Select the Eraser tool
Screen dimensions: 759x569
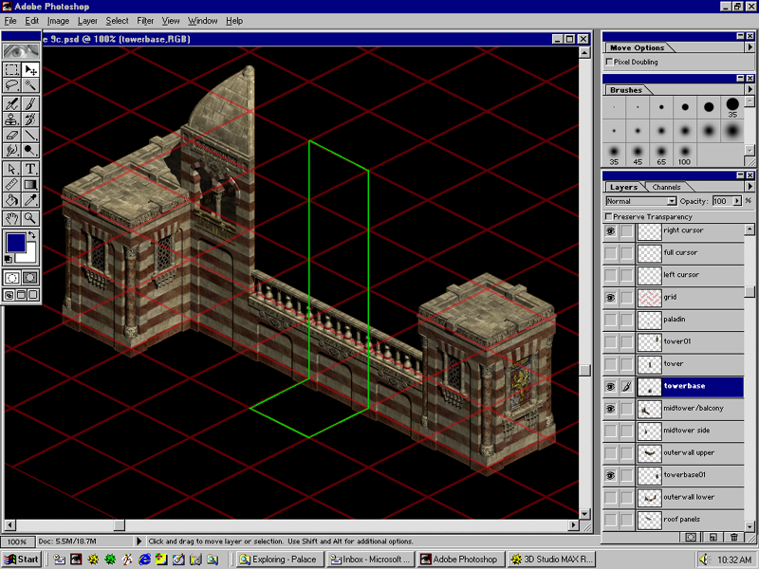tap(11, 135)
